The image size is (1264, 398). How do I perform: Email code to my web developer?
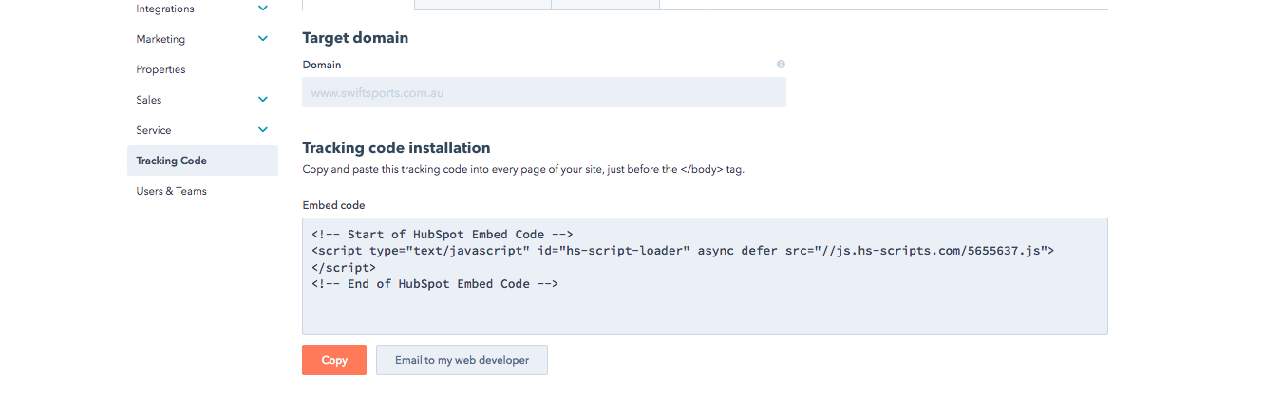coord(462,360)
